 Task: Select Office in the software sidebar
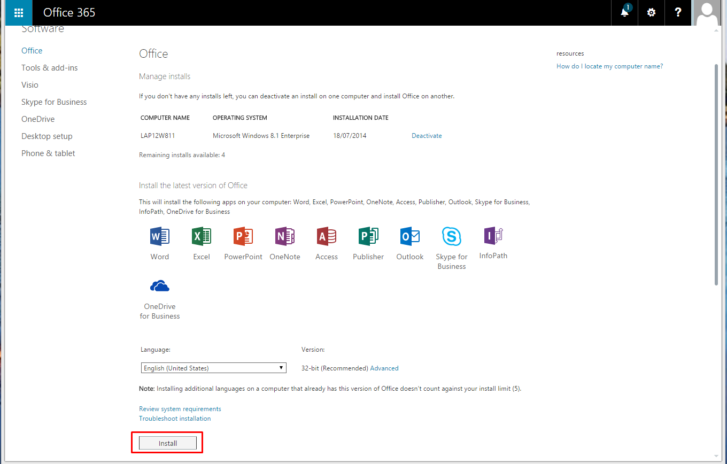pos(32,51)
